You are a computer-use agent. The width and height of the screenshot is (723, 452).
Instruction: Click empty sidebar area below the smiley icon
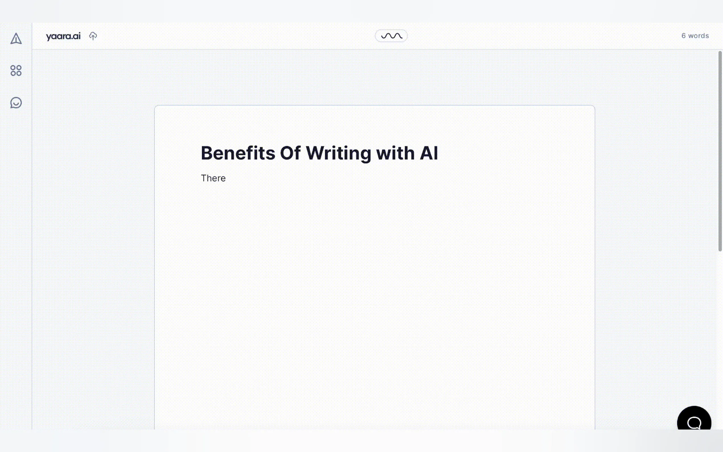tap(16, 239)
